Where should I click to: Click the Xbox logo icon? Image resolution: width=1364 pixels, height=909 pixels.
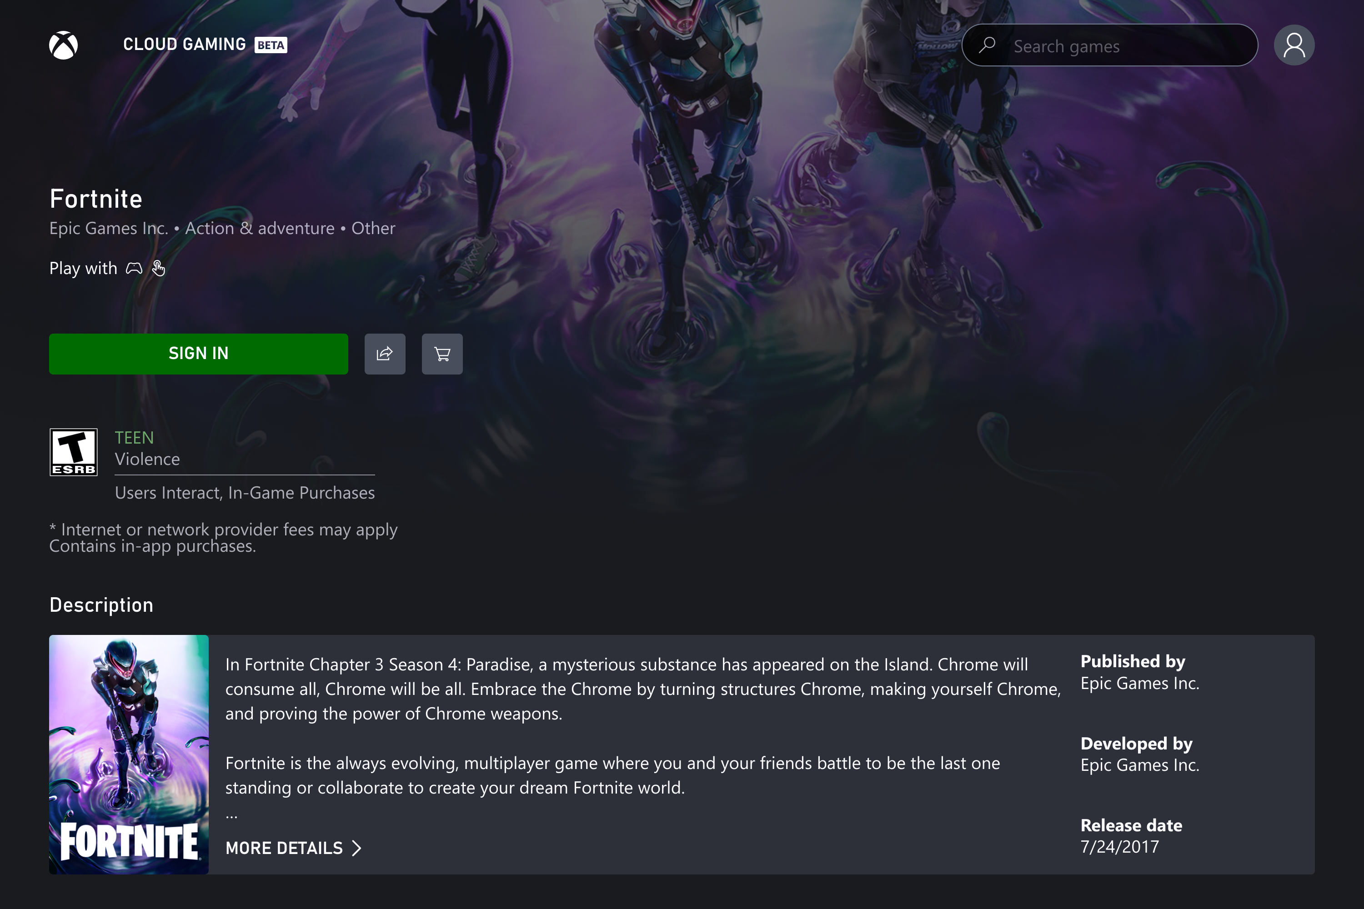[x=65, y=45]
